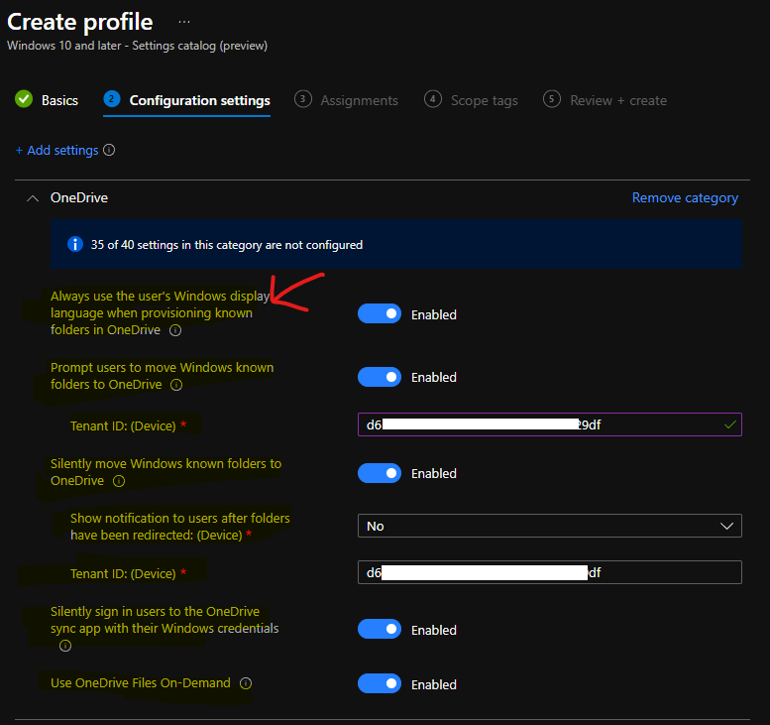Toggle Prompt users to move known folders
770x725 pixels.
coord(380,377)
